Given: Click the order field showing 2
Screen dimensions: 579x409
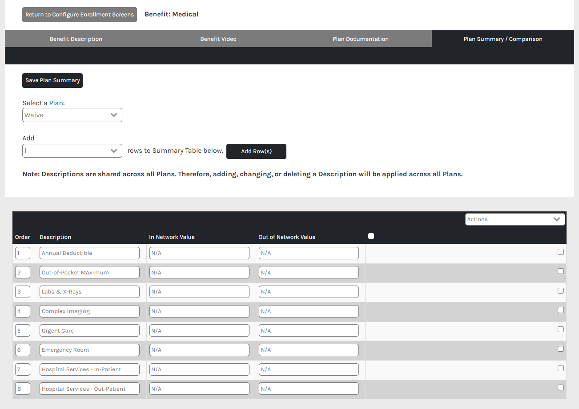Looking at the screenshot, I should click(23, 272).
